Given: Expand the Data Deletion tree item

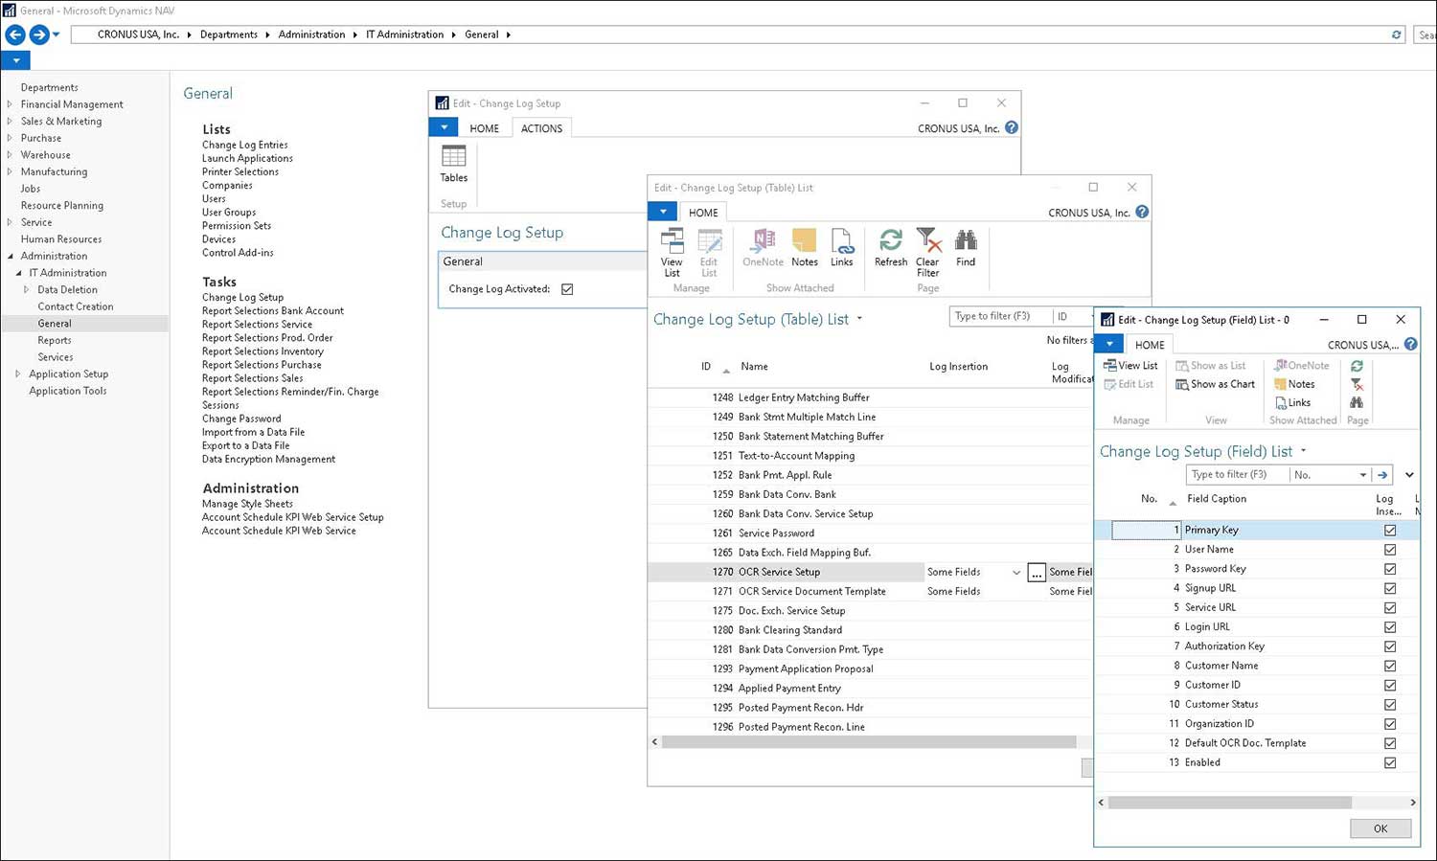Looking at the screenshot, I should (x=29, y=289).
